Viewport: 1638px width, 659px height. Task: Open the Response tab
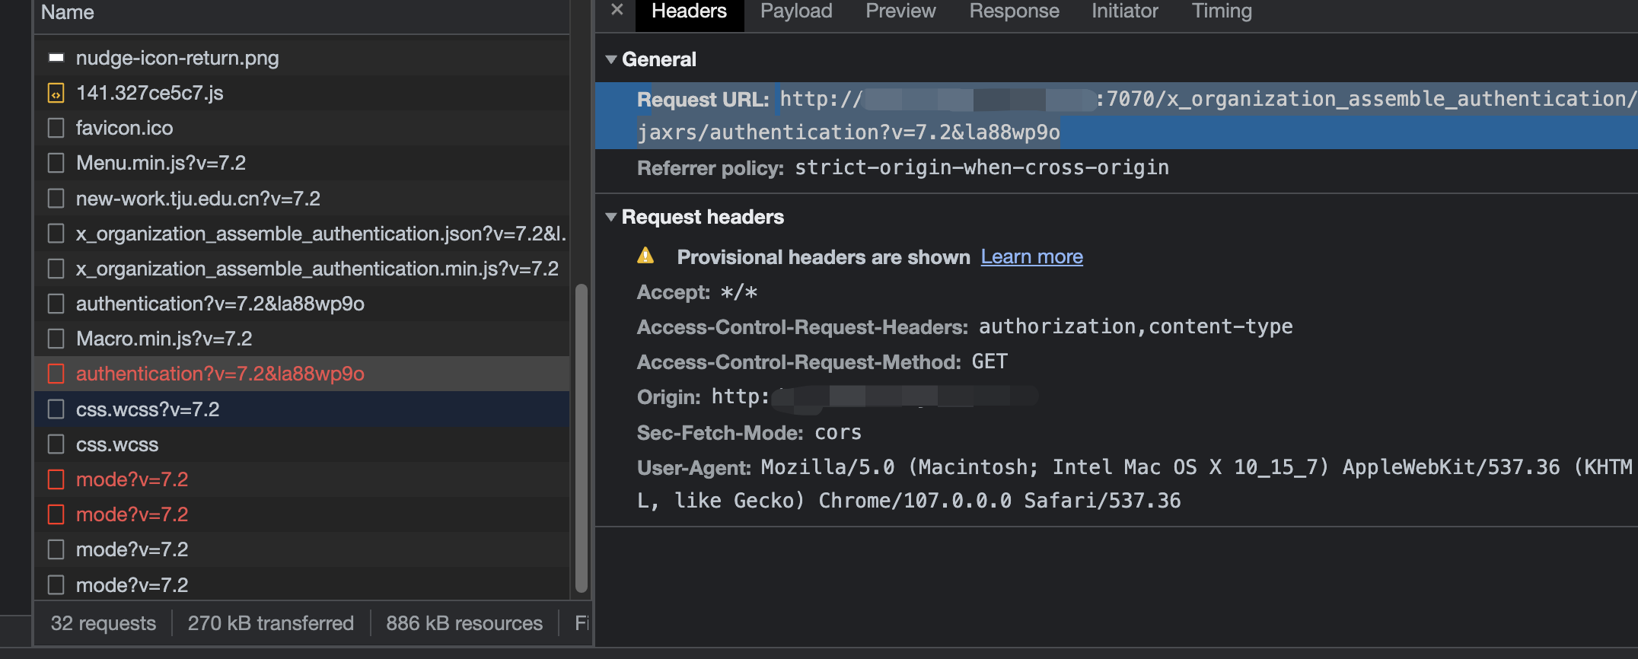pyautogui.click(x=1014, y=11)
